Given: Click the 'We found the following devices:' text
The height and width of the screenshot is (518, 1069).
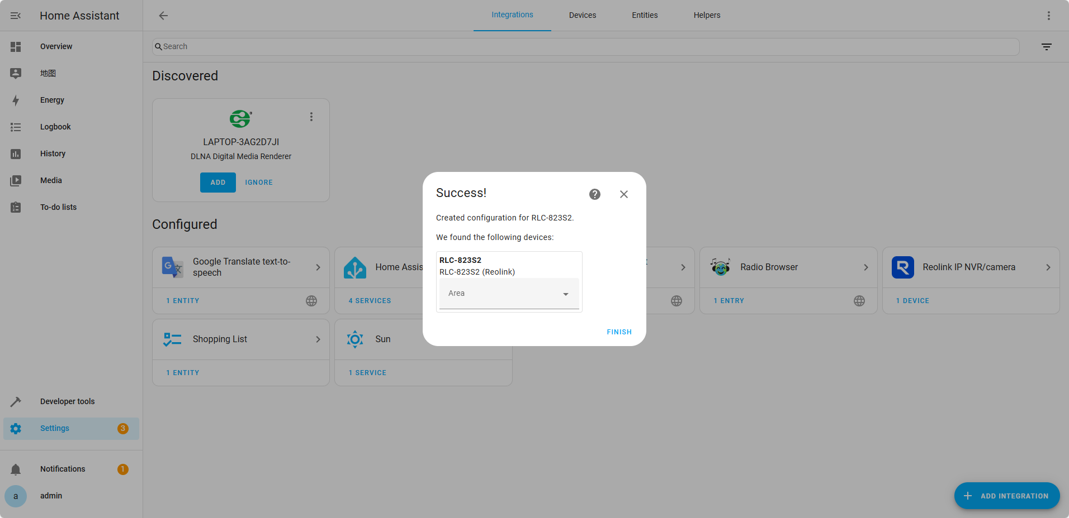Looking at the screenshot, I should click(495, 238).
